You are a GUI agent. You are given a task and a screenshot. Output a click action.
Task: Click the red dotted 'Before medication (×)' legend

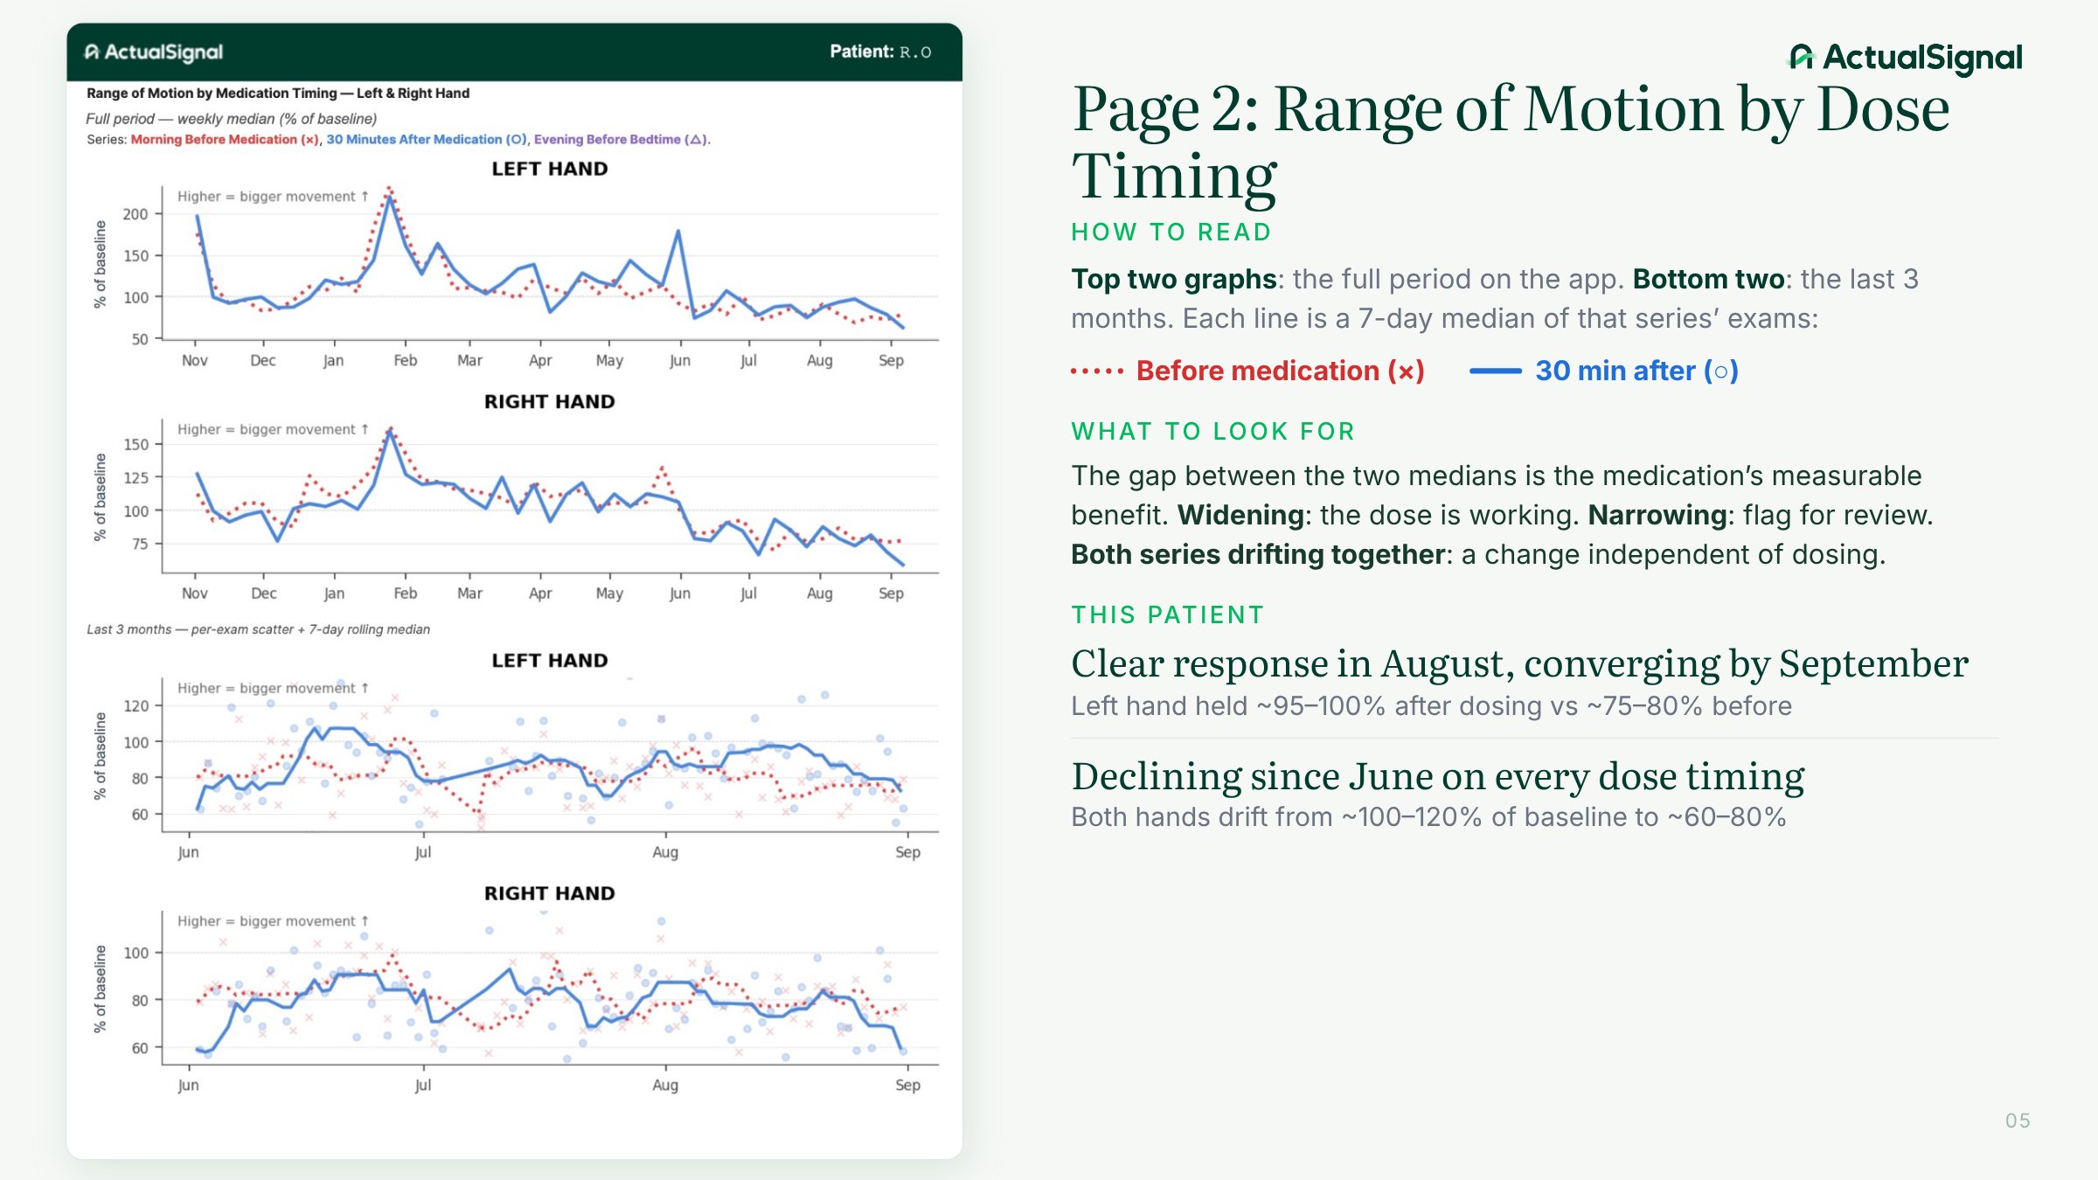pos(1248,371)
